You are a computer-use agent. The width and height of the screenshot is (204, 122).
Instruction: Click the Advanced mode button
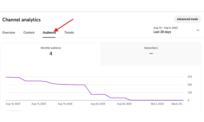(187, 19)
